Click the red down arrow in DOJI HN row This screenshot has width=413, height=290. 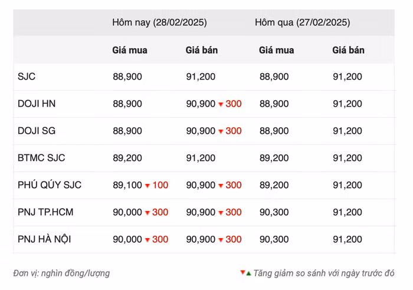click(221, 104)
